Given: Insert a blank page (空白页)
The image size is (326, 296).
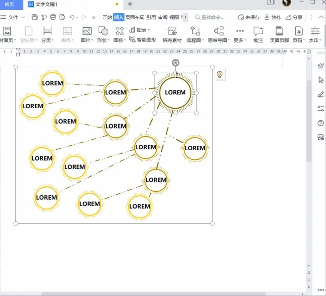Looking at the screenshot, I should tap(29, 35).
